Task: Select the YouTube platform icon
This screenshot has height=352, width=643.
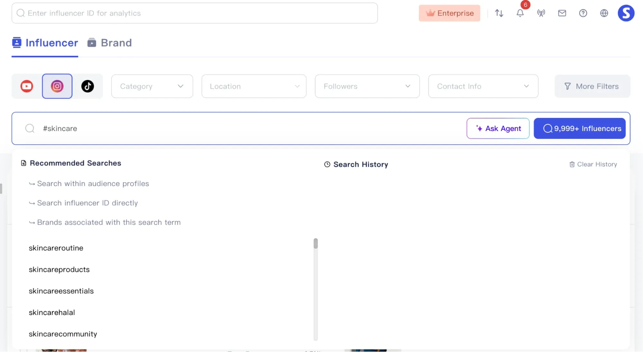Action: (x=27, y=86)
